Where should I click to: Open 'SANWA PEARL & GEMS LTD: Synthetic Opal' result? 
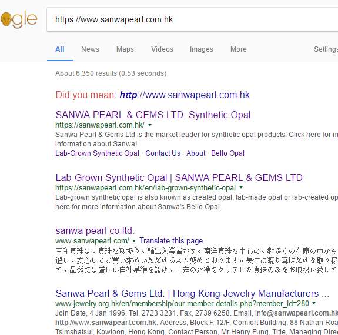(153, 115)
